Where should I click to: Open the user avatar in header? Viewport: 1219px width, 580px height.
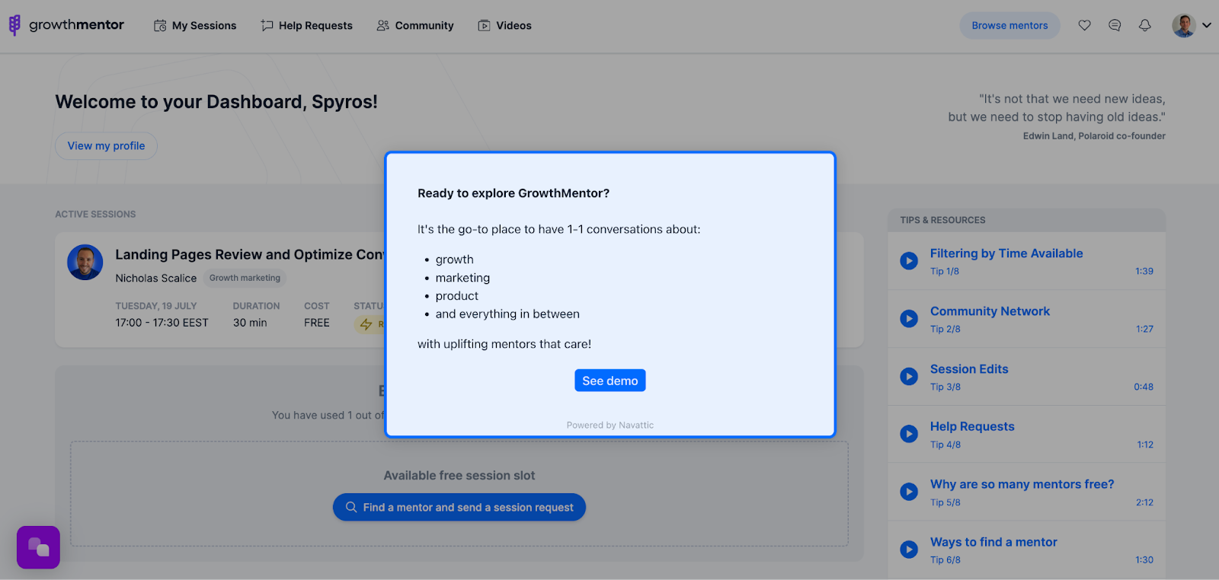point(1183,25)
